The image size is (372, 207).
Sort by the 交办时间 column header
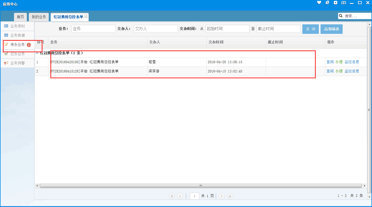(x=236, y=42)
